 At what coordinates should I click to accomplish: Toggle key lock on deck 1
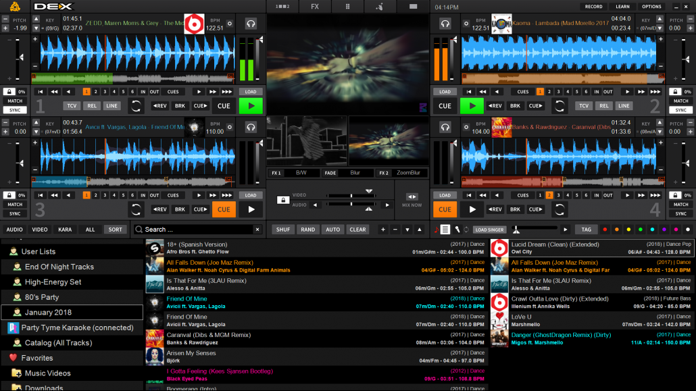[9, 91]
